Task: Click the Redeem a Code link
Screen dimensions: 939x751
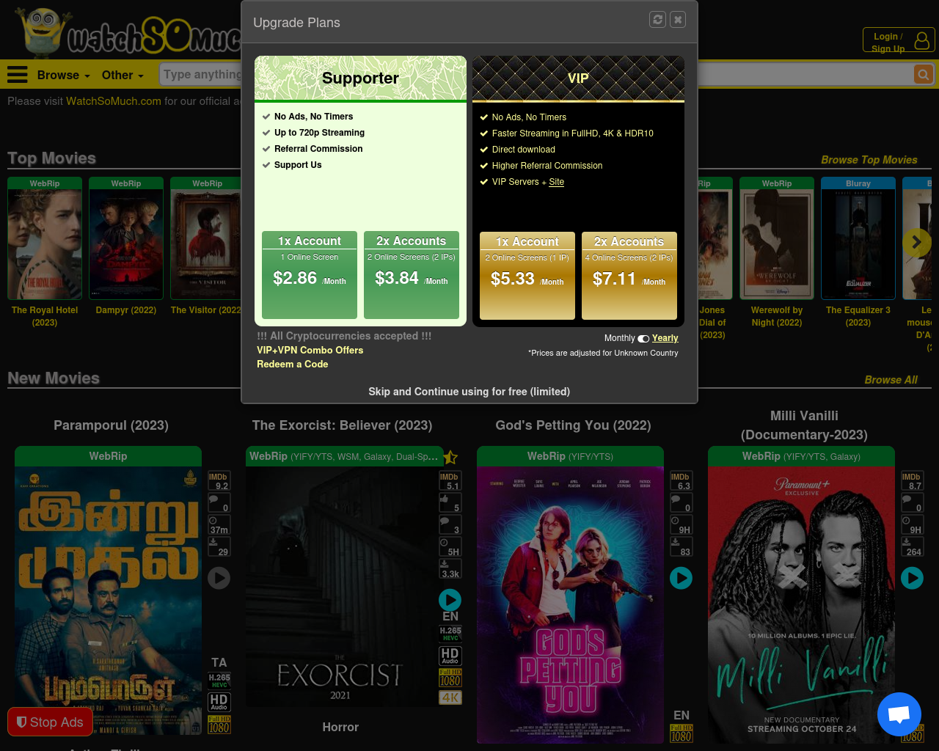Action: (293, 364)
